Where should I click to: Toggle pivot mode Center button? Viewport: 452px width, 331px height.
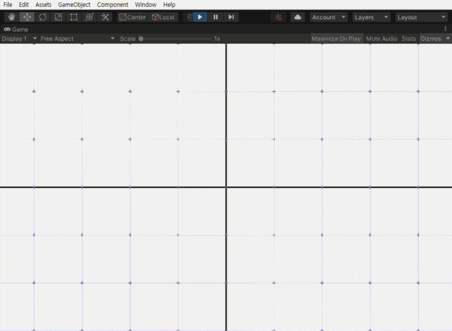(132, 17)
